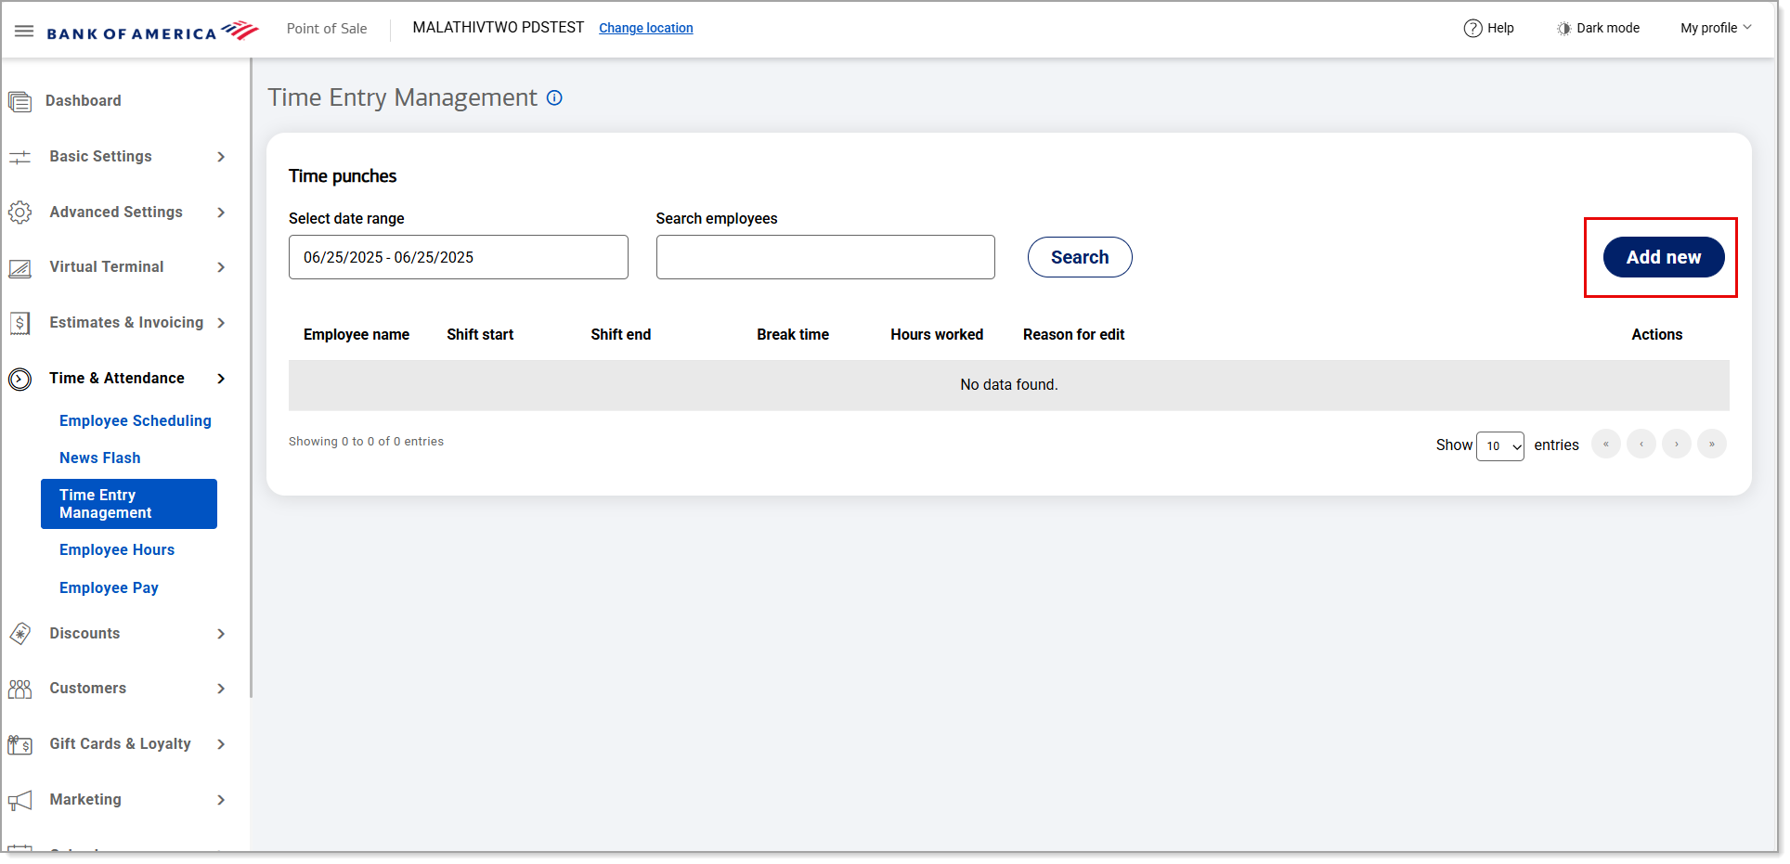Click the sidebar vertical scrollbar
This screenshot has width=1790, height=864.
point(251,379)
